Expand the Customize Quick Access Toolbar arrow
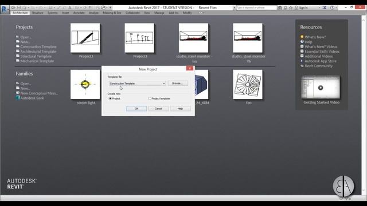Viewport: 367px width, 206px height. point(111,8)
